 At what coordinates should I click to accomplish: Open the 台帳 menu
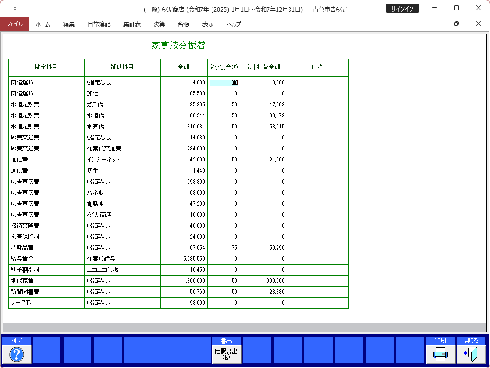point(184,24)
